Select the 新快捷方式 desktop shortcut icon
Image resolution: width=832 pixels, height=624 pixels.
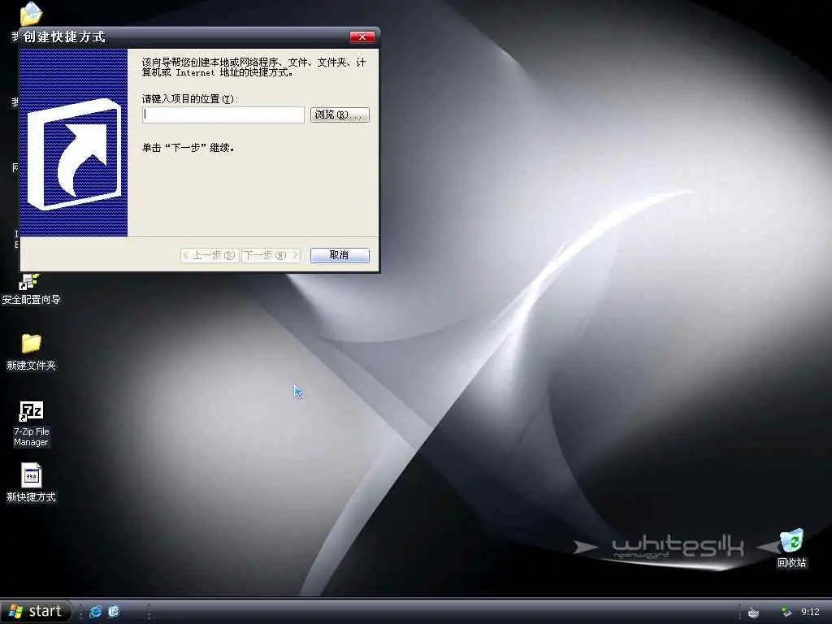(31, 483)
